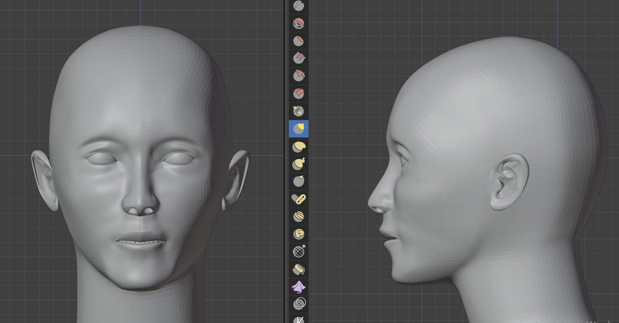The width and height of the screenshot is (619, 323).
Task: Select the Slide Relax brush
Action: [299, 251]
